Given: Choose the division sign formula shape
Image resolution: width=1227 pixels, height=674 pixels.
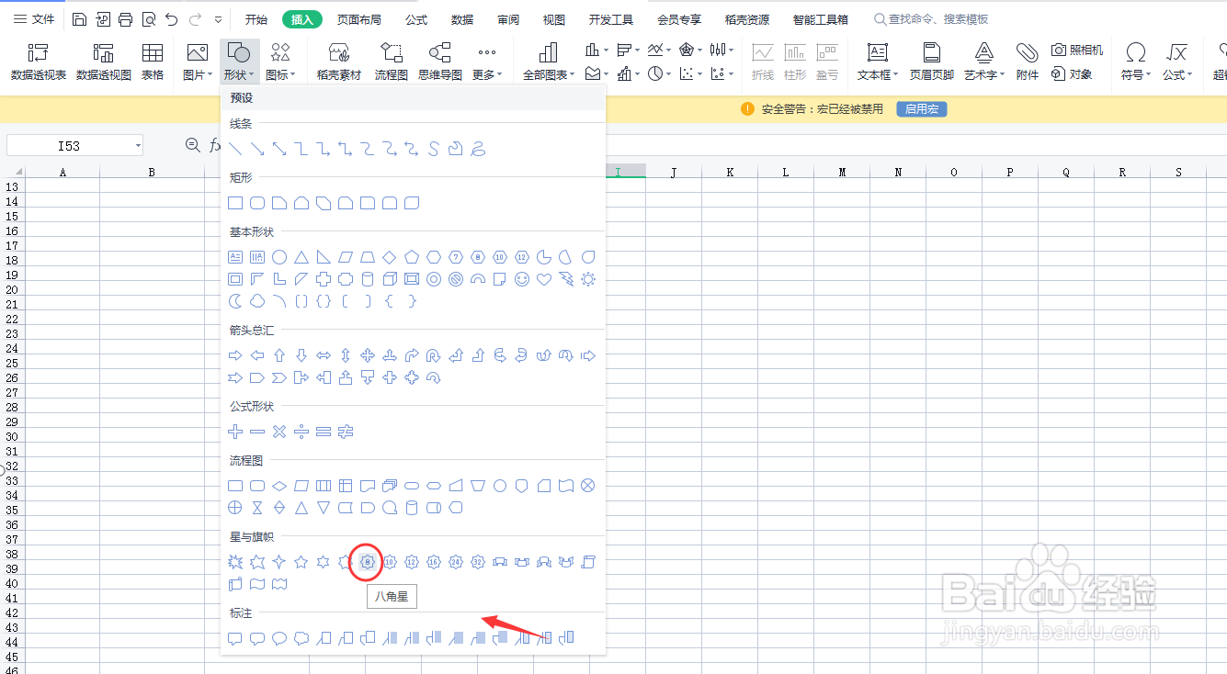Looking at the screenshot, I should point(301,432).
